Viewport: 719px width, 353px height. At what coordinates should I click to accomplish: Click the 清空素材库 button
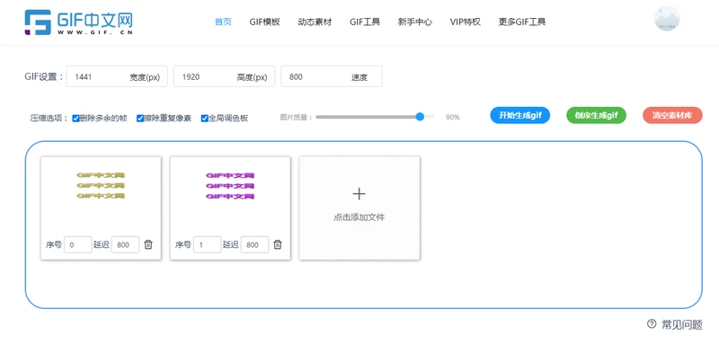(x=672, y=116)
